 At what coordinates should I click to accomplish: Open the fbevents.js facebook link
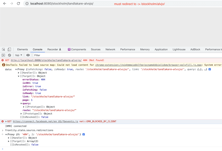click(45, 122)
